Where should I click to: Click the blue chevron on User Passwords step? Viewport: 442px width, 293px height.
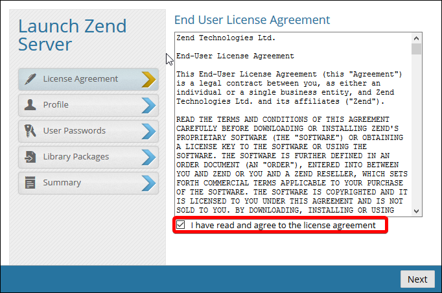(148, 131)
